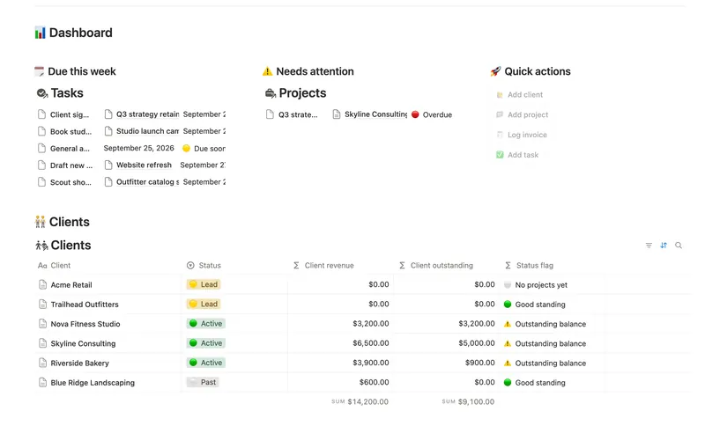This screenshot has width=705, height=426.
Task: Open the Studio launch campaign project link
Action: pos(147,131)
